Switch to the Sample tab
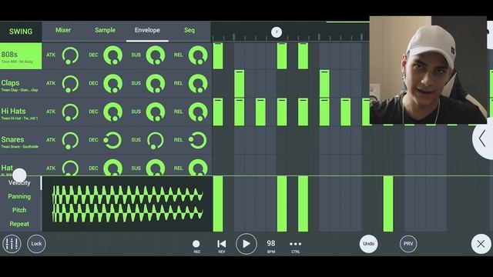The height and width of the screenshot is (277, 493). point(105,31)
